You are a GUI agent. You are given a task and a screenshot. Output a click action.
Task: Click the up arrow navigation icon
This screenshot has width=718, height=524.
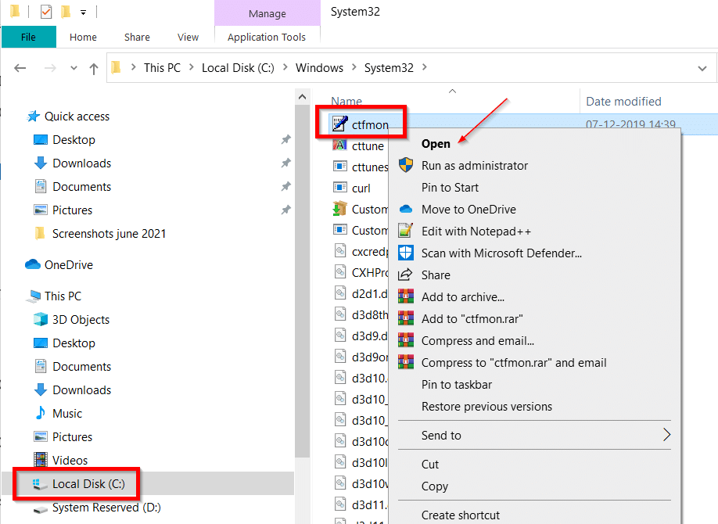93,68
